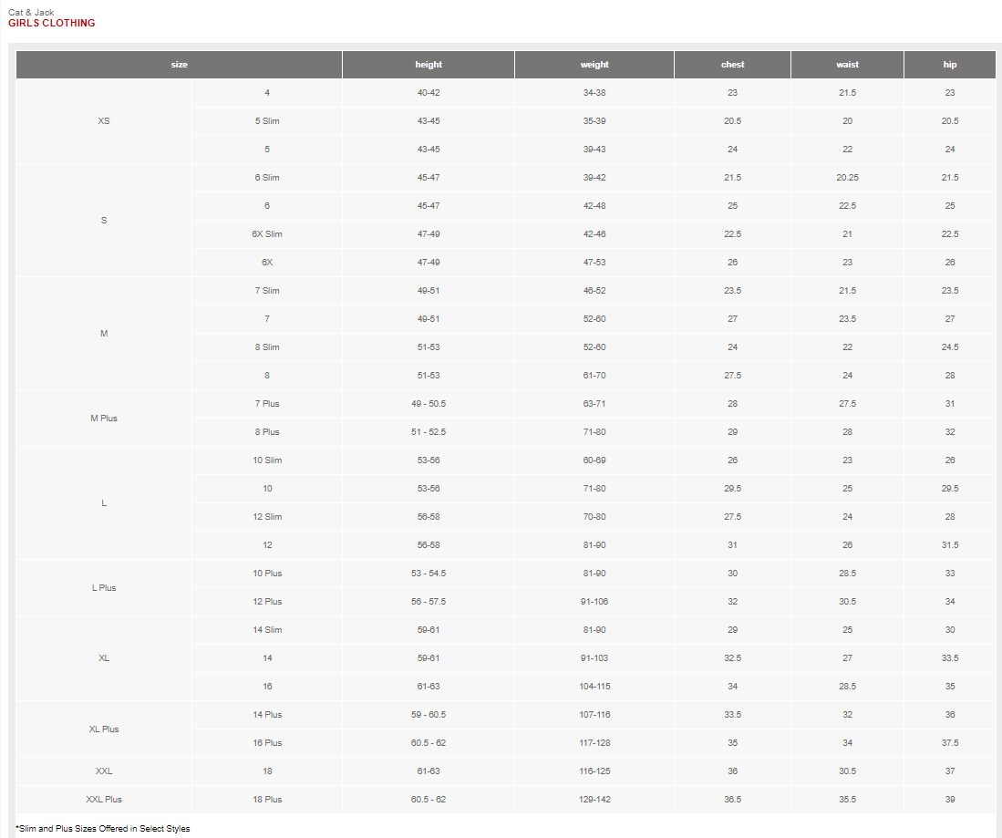Click the weight column header
Image resolution: width=1002 pixels, height=838 pixels.
(594, 65)
